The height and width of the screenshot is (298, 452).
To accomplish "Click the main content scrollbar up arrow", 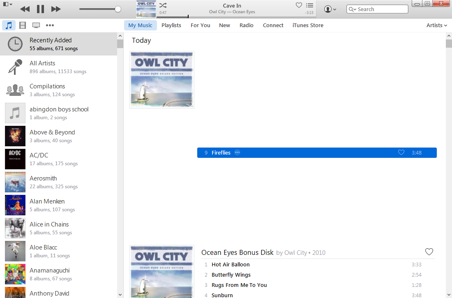I will click(x=449, y=36).
